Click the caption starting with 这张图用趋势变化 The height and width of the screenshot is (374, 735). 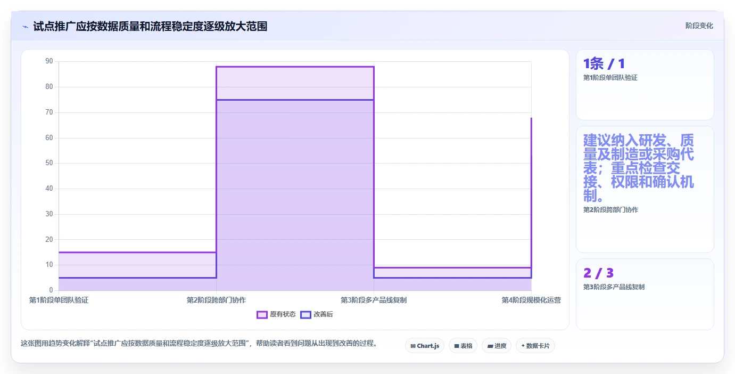pos(199,344)
